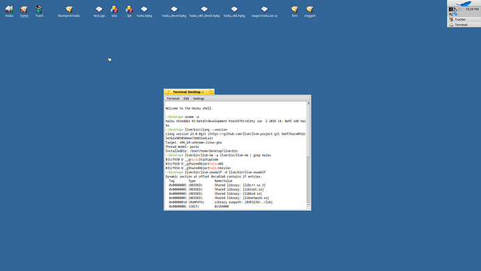The width and height of the screenshot is (481, 271).
Task: Click the Deskbar clock showing 10:29 PM
Action: [x=472, y=9]
